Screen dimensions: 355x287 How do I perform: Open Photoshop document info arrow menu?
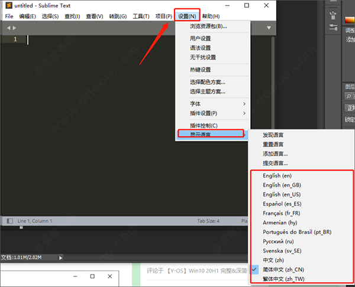pyautogui.click(x=60, y=257)
